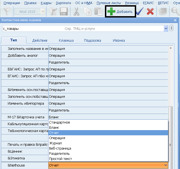Image resolution: width=180 pixels, height=169 pixels.
Task: Click the paste clipboard icon
Action: (98, 12)
